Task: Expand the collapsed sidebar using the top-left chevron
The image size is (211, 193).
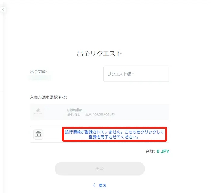Action: point(3,9)
